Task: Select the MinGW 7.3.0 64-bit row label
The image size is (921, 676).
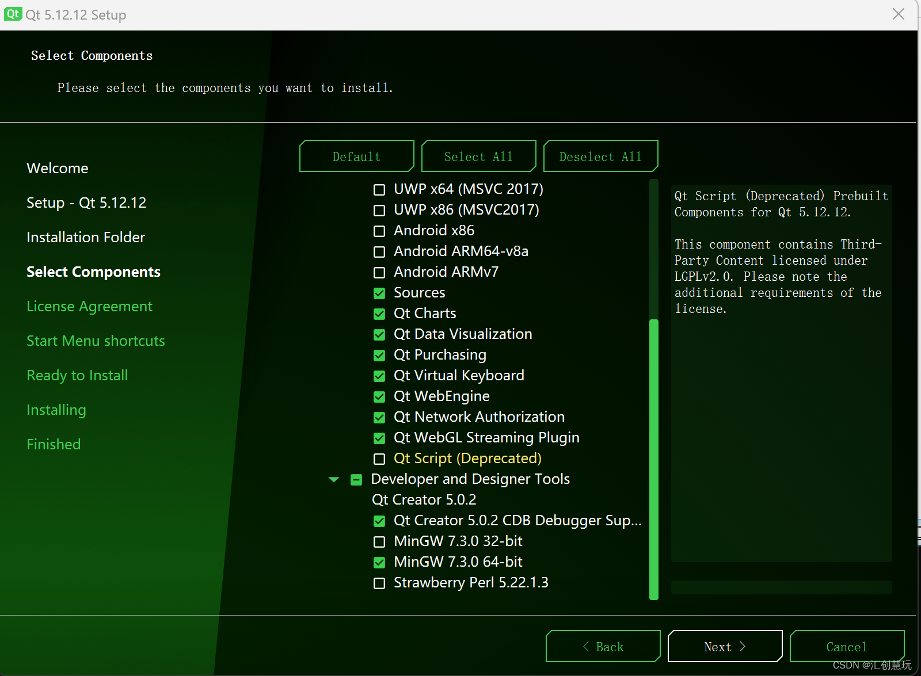Action: 458,562
